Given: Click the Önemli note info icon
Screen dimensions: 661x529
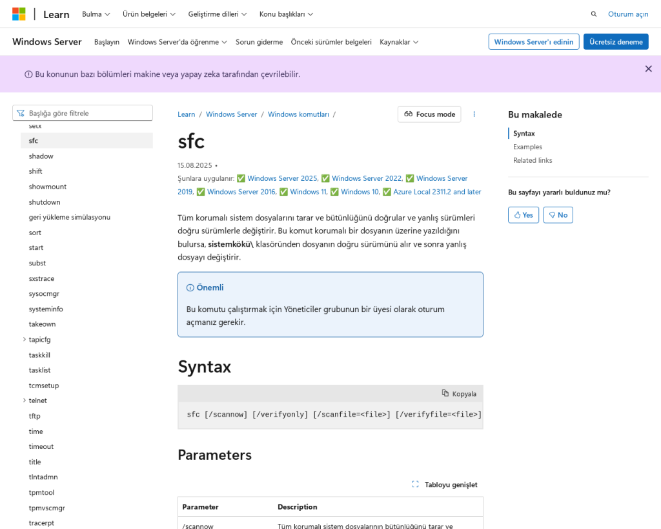Looking at the screenshot, I should click(x=190, y=287).
